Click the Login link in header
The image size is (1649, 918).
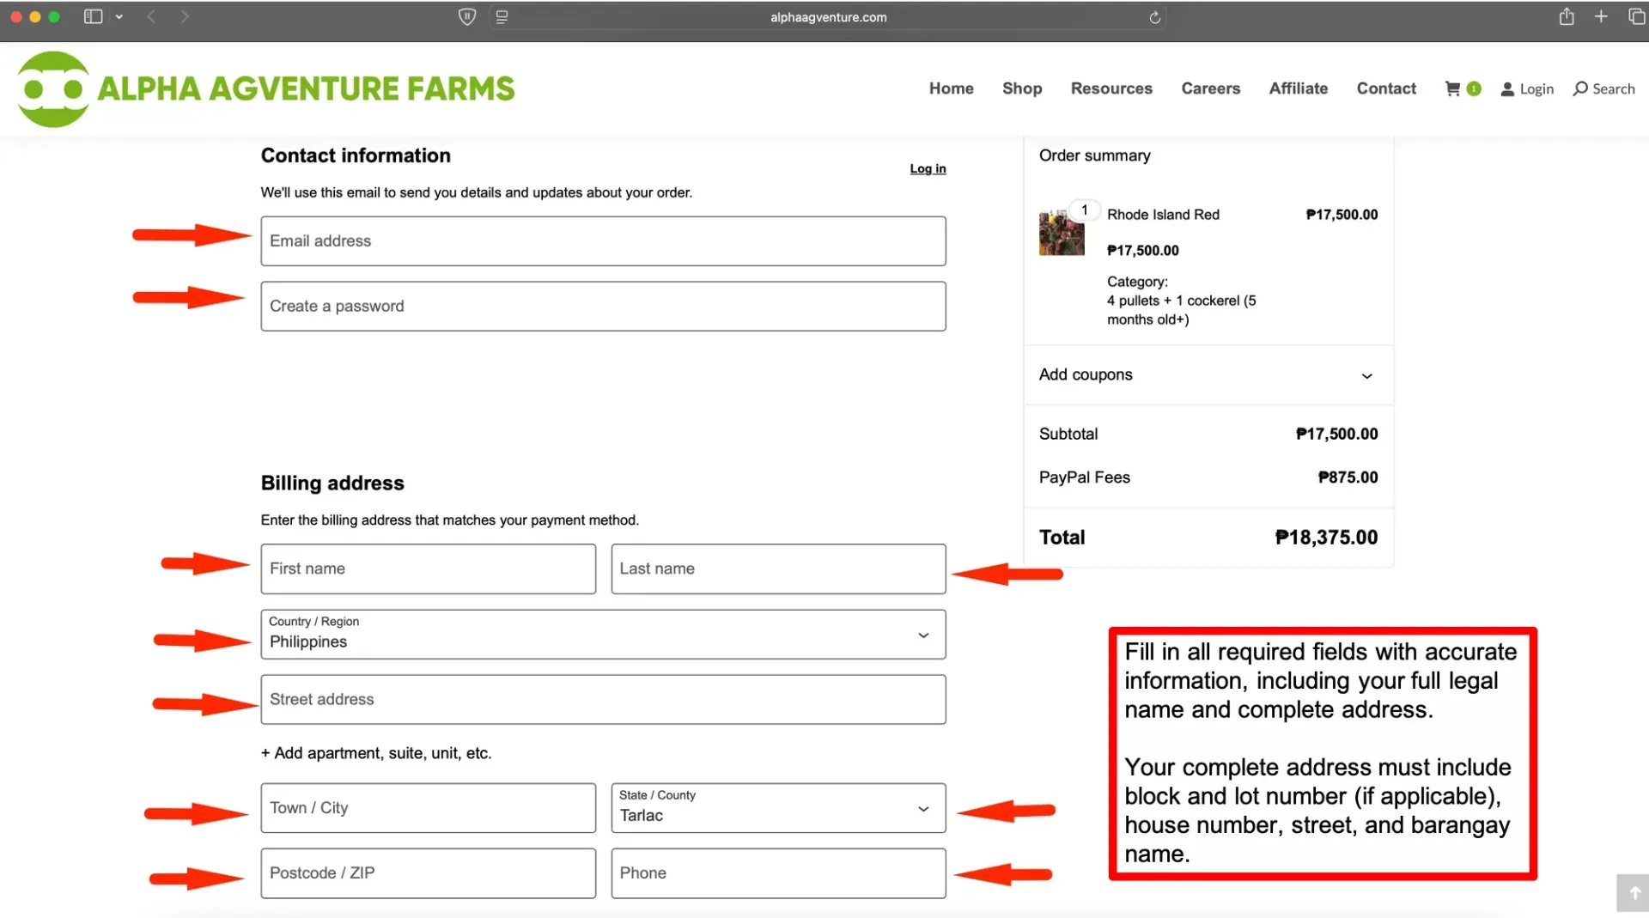(1527, 88)
